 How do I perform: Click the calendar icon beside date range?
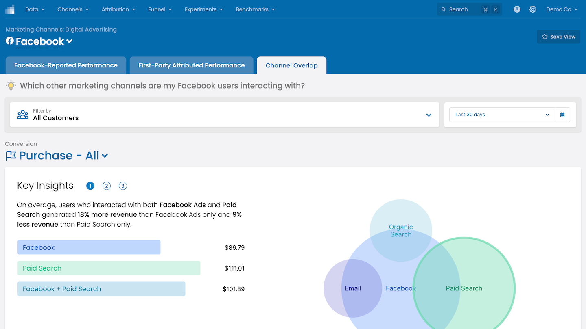562,115
